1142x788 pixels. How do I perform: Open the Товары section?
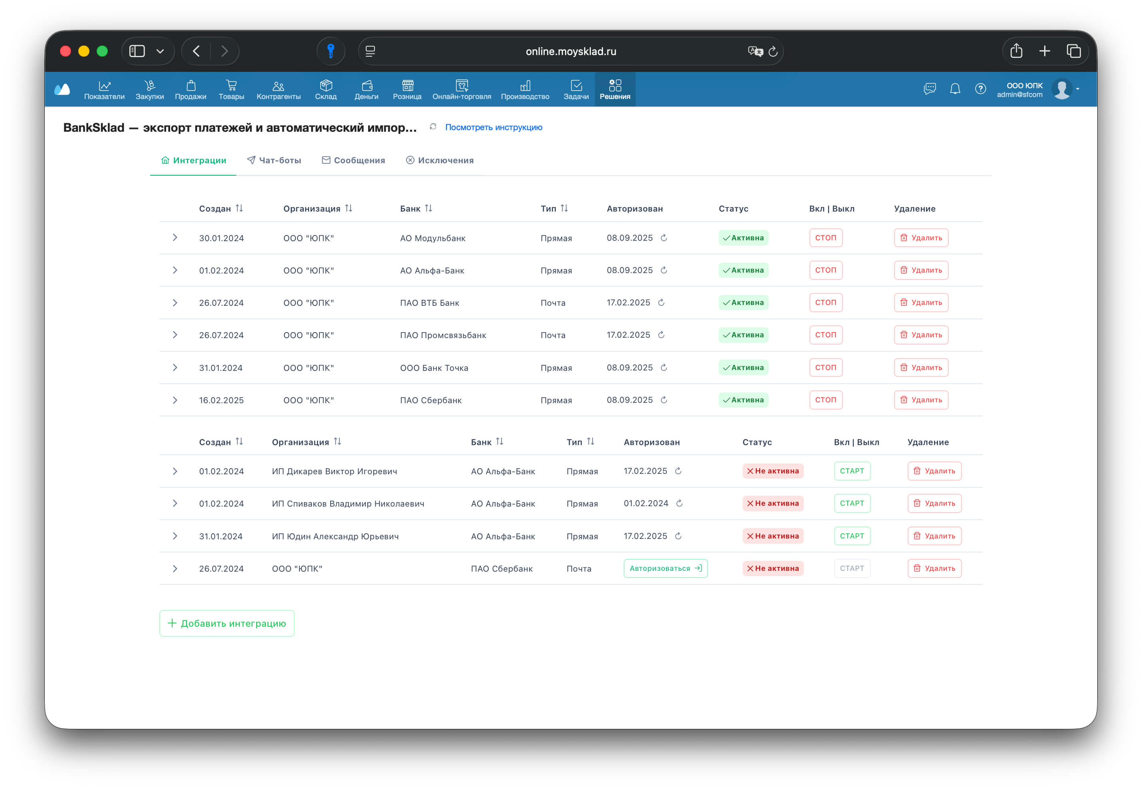(231, 90)
